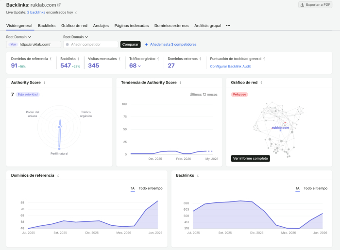Click the 91 referring domains value
The width and height of the screenshot is (340, 250).
[x=14, y=66]
